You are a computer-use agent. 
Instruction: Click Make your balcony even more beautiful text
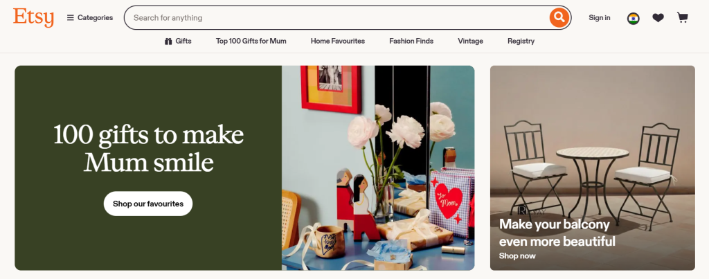click(557, 233)
